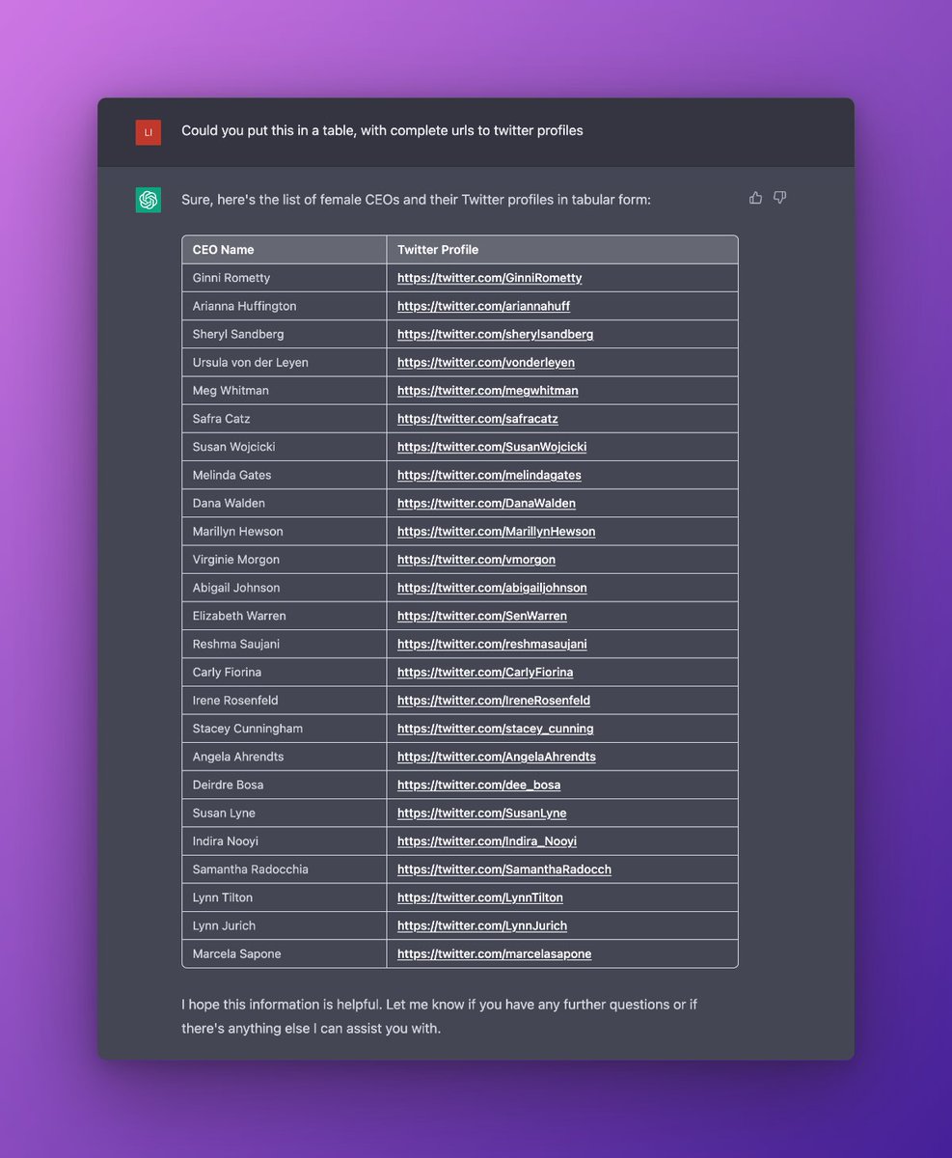Select the 'Irene Rosenfeld' name cell
Viewport: 952px width, 1158px height.
[x=285, y=700]
